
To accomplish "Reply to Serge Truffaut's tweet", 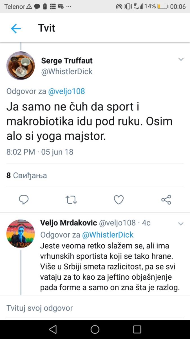I will 24,200.
